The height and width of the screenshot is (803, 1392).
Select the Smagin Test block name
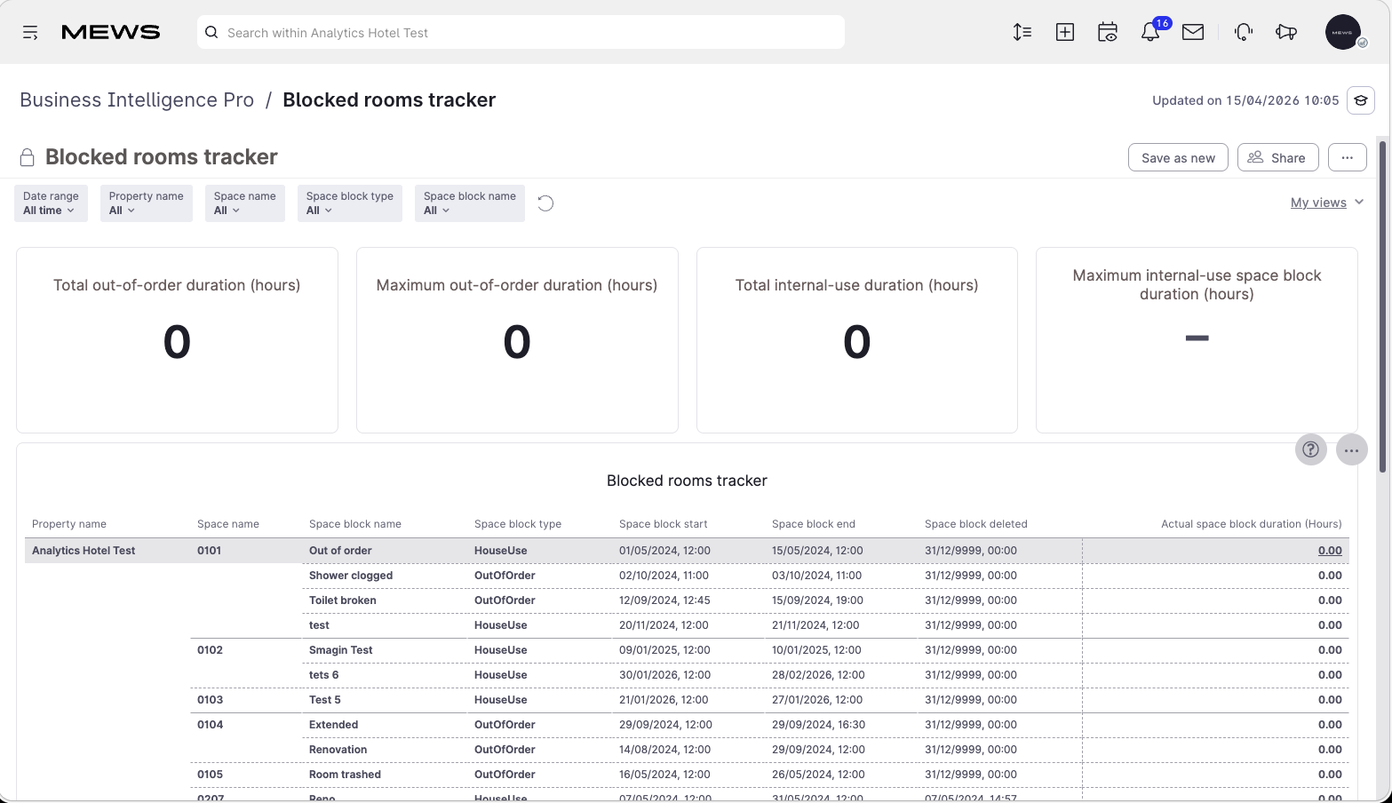[x=341, y=650]
